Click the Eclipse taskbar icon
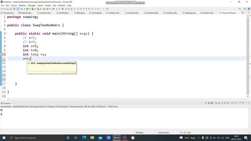The width and height of the screenshot is (251, 141). 117,138
